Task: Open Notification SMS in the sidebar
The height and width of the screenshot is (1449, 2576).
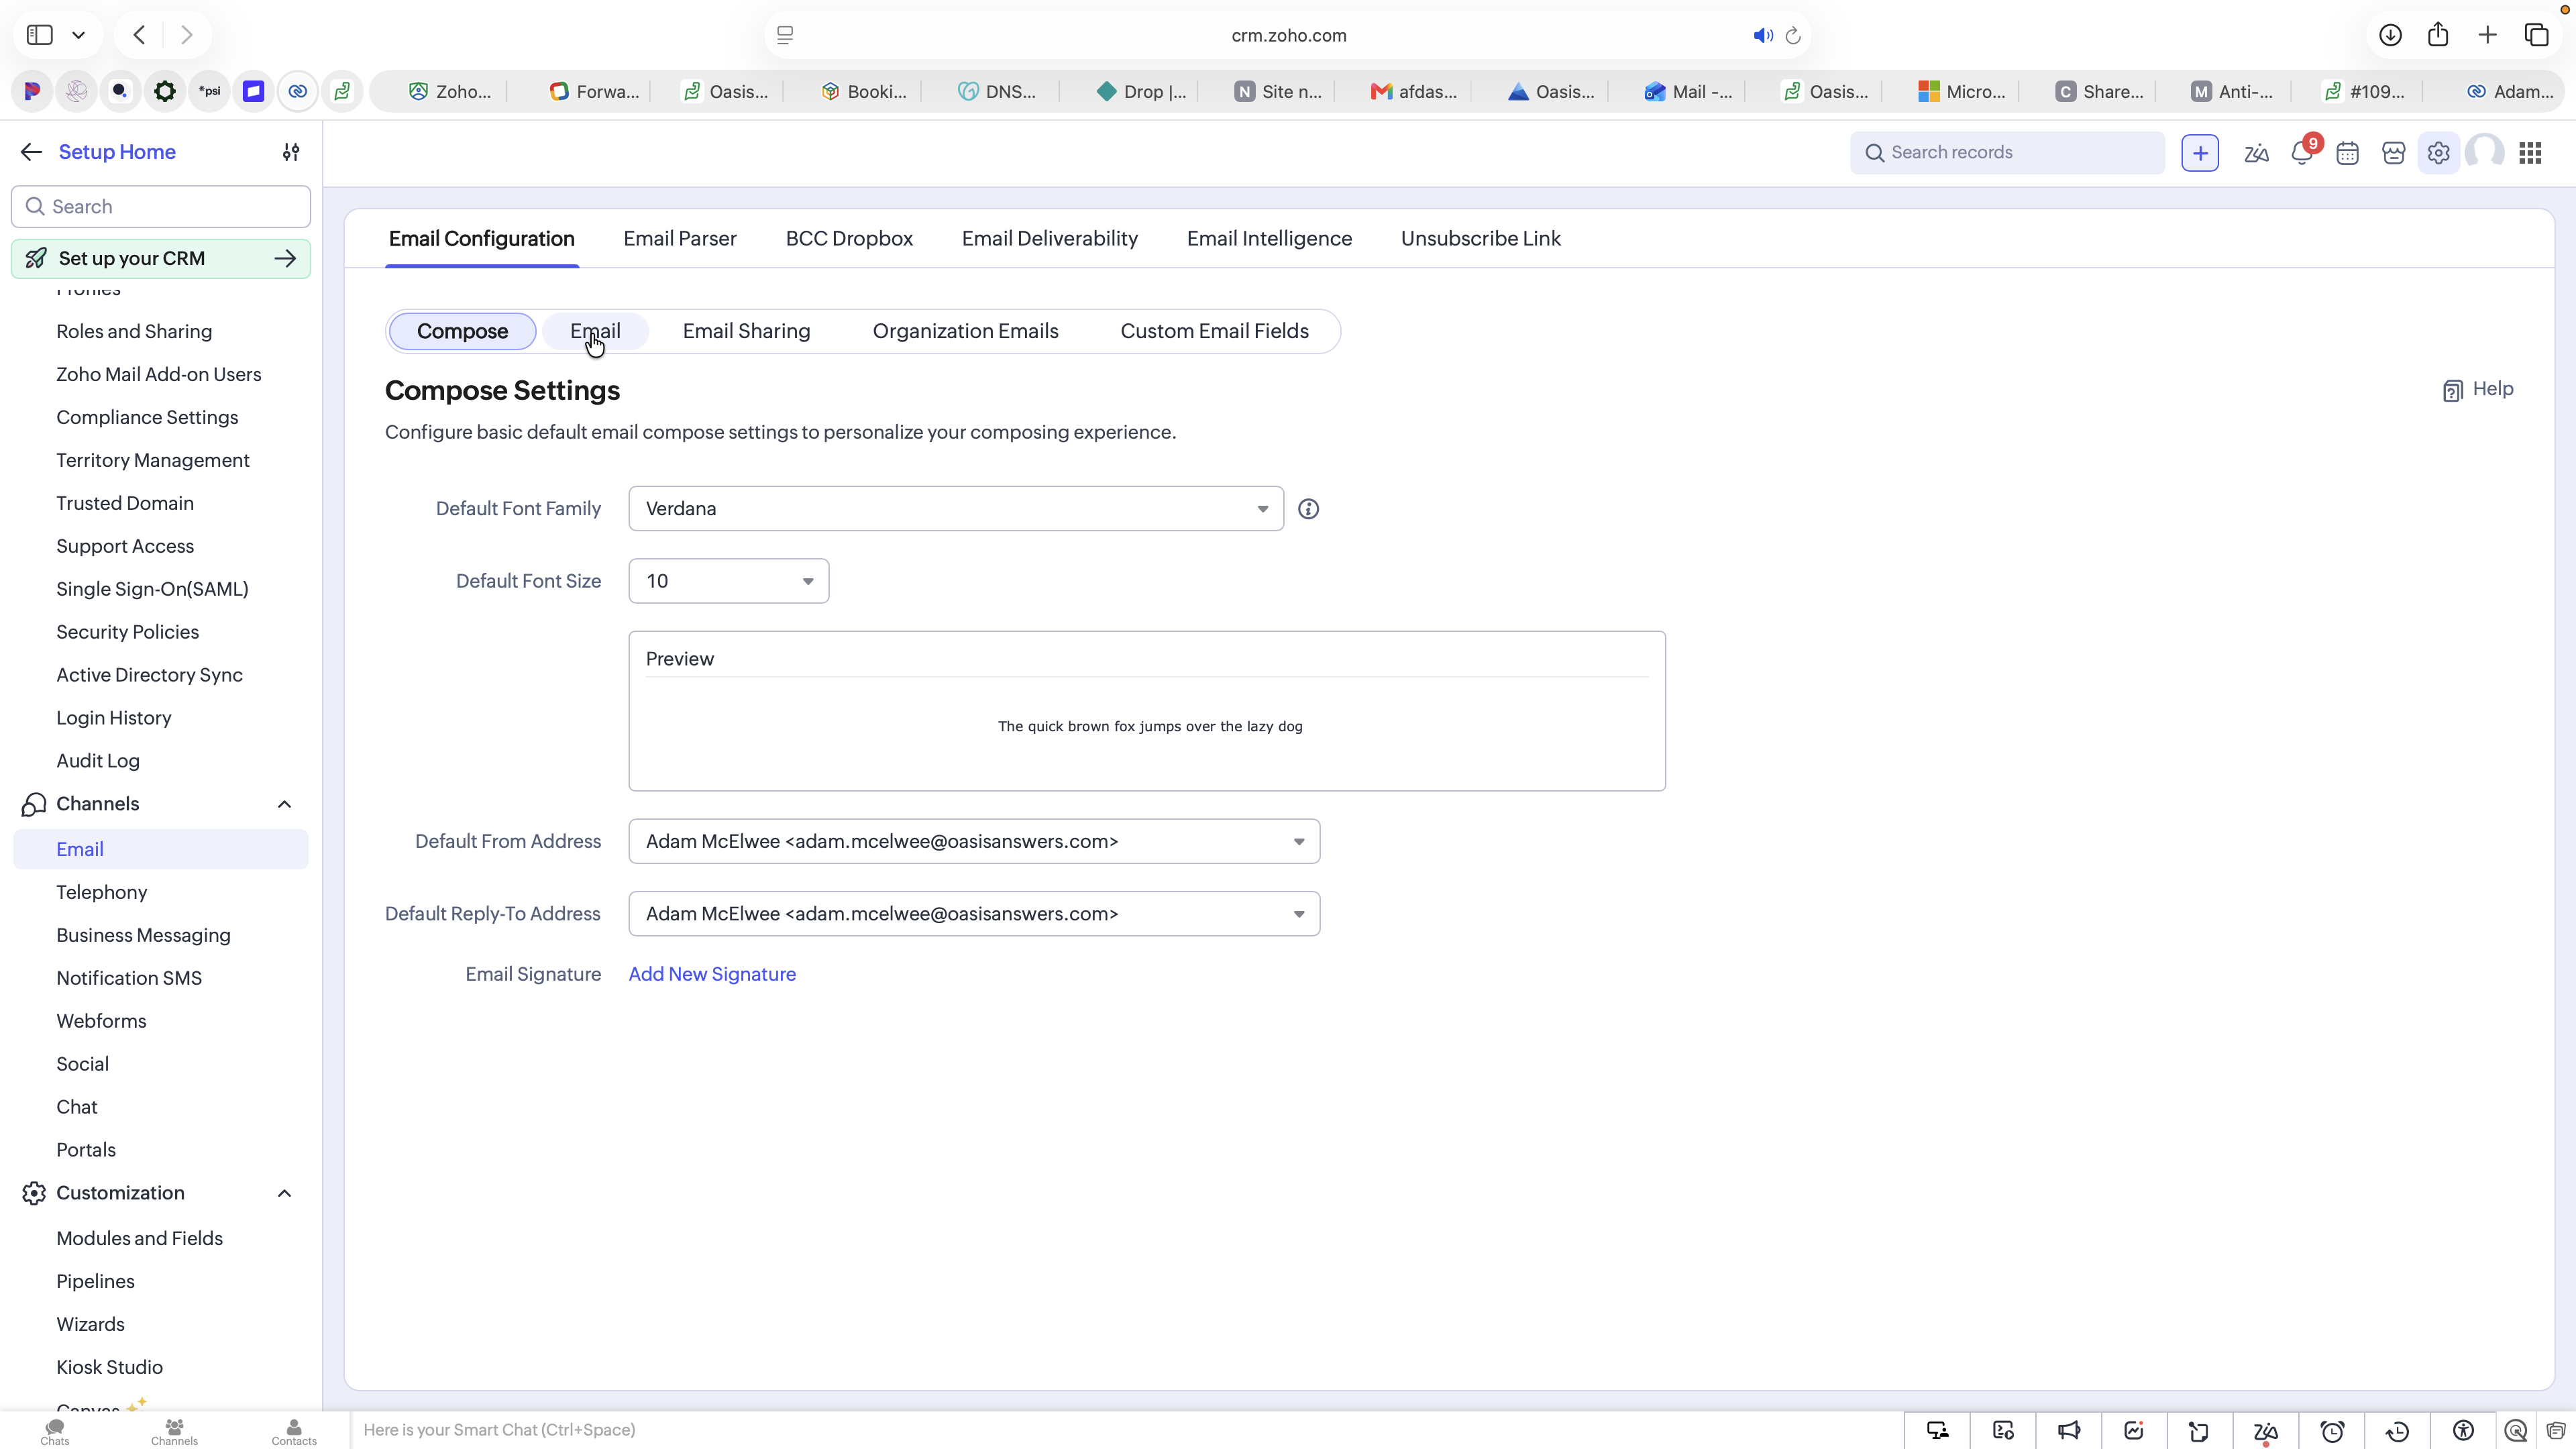Action: point(129,978)
